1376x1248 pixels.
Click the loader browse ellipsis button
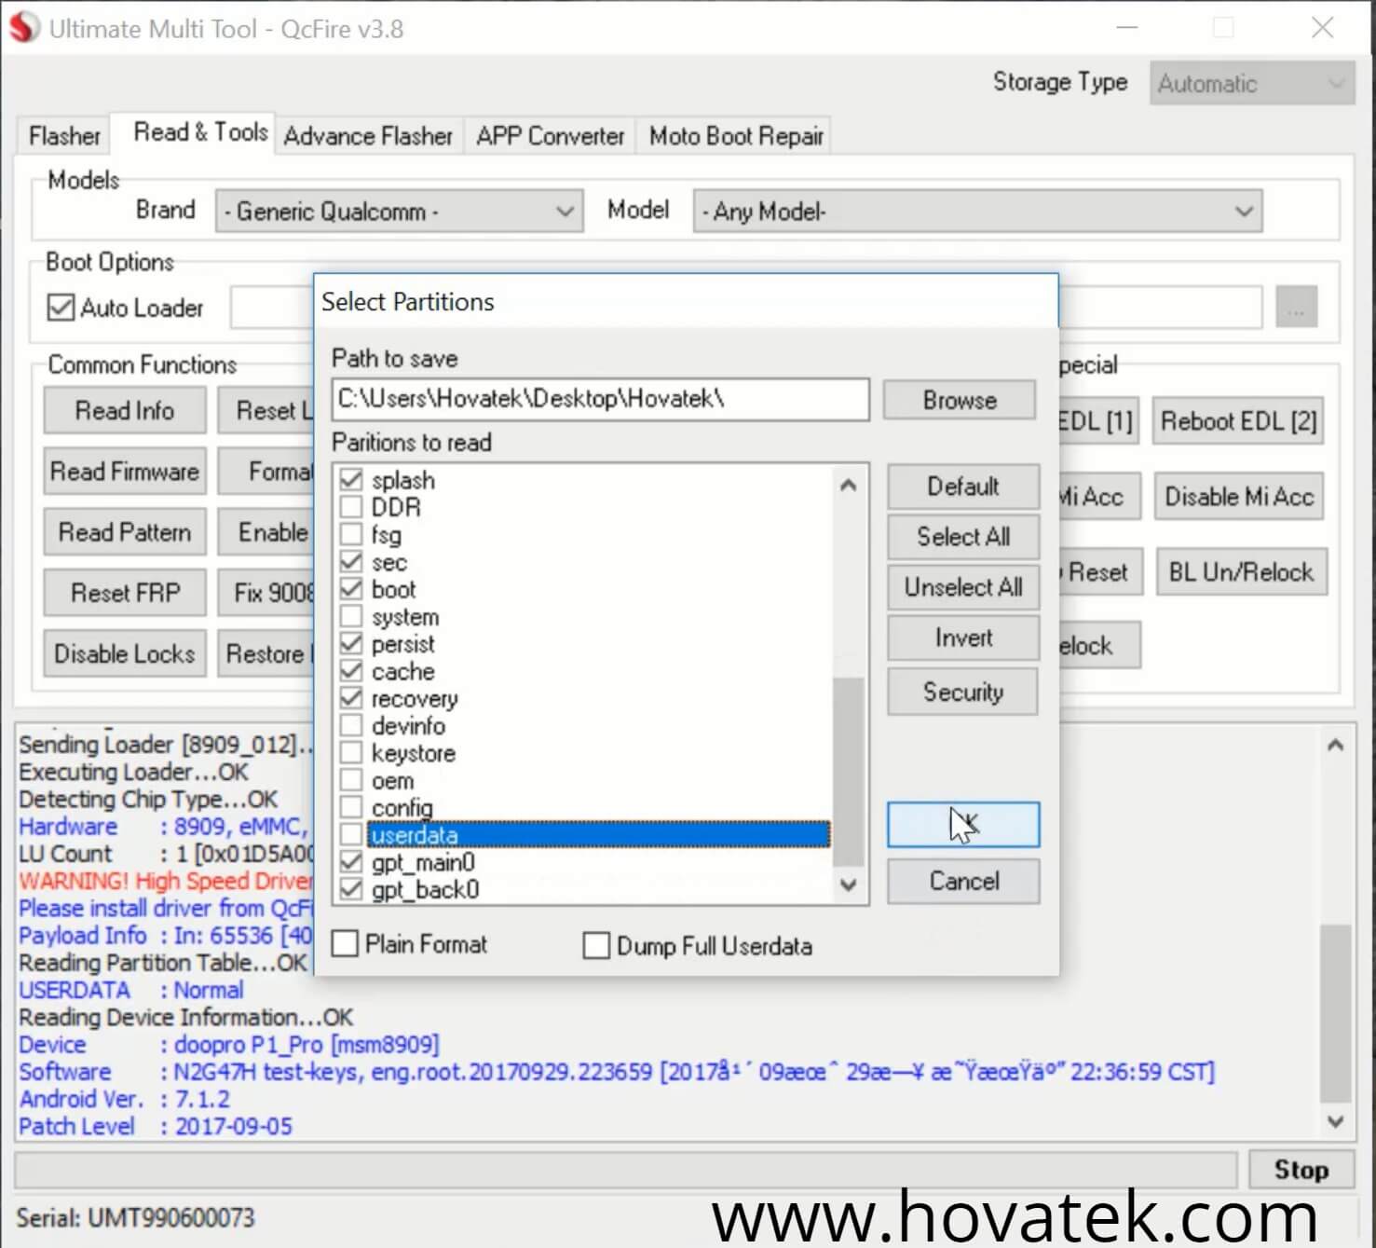pyautogui.click(x=1296, y=308)
